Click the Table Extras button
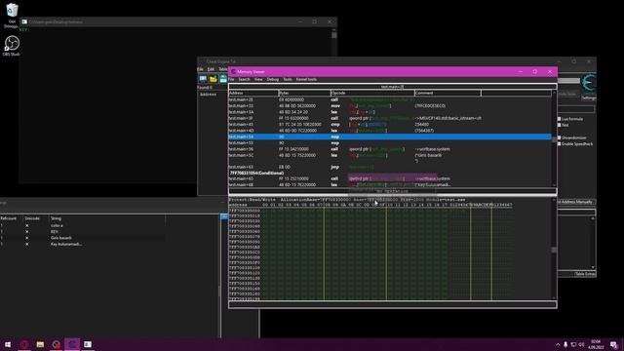624x351 pixels. [x=585, y=274]
